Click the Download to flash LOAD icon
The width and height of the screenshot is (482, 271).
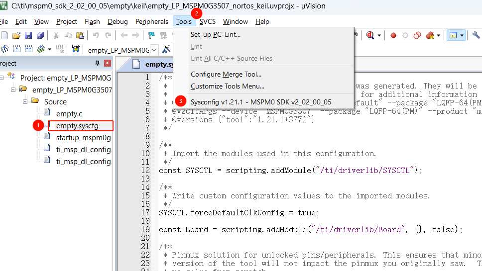[76, 49]
